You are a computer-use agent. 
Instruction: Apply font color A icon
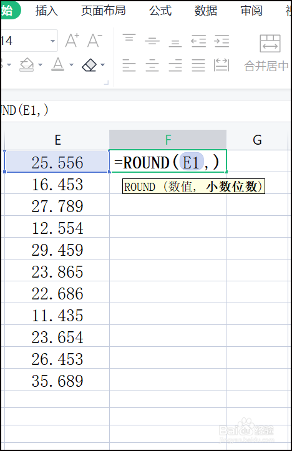58,64
